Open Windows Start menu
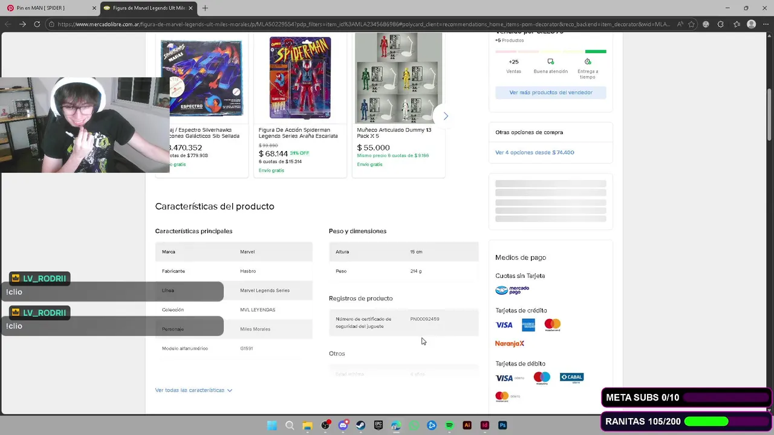This screenshot has width=774, height=435. 272,425
